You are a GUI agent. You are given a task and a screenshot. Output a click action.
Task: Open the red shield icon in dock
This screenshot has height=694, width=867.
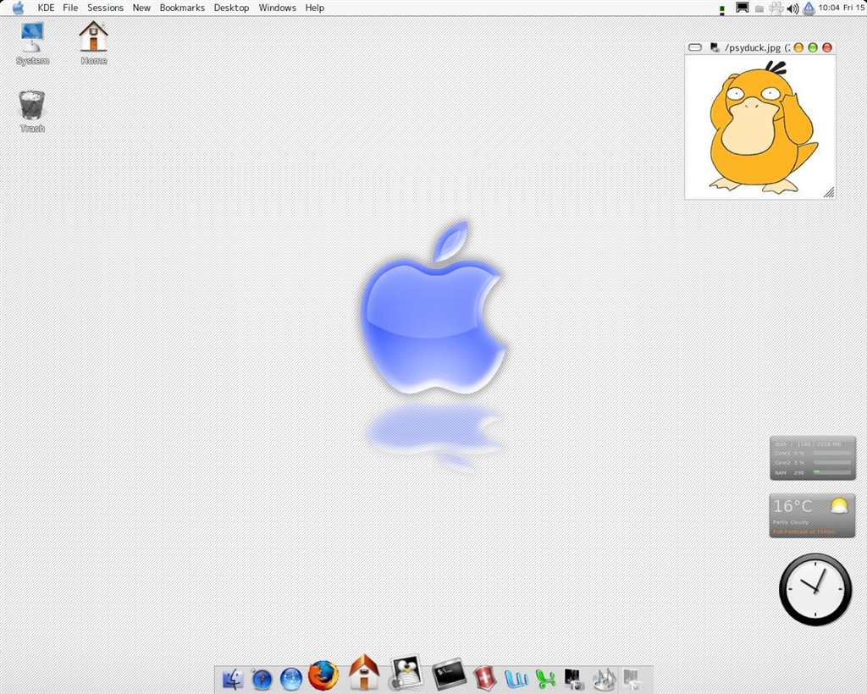coord(483,678)
